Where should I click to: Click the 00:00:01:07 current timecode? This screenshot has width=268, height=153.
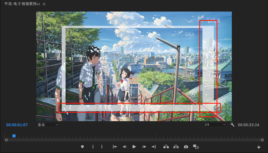(x=17, y=125)
